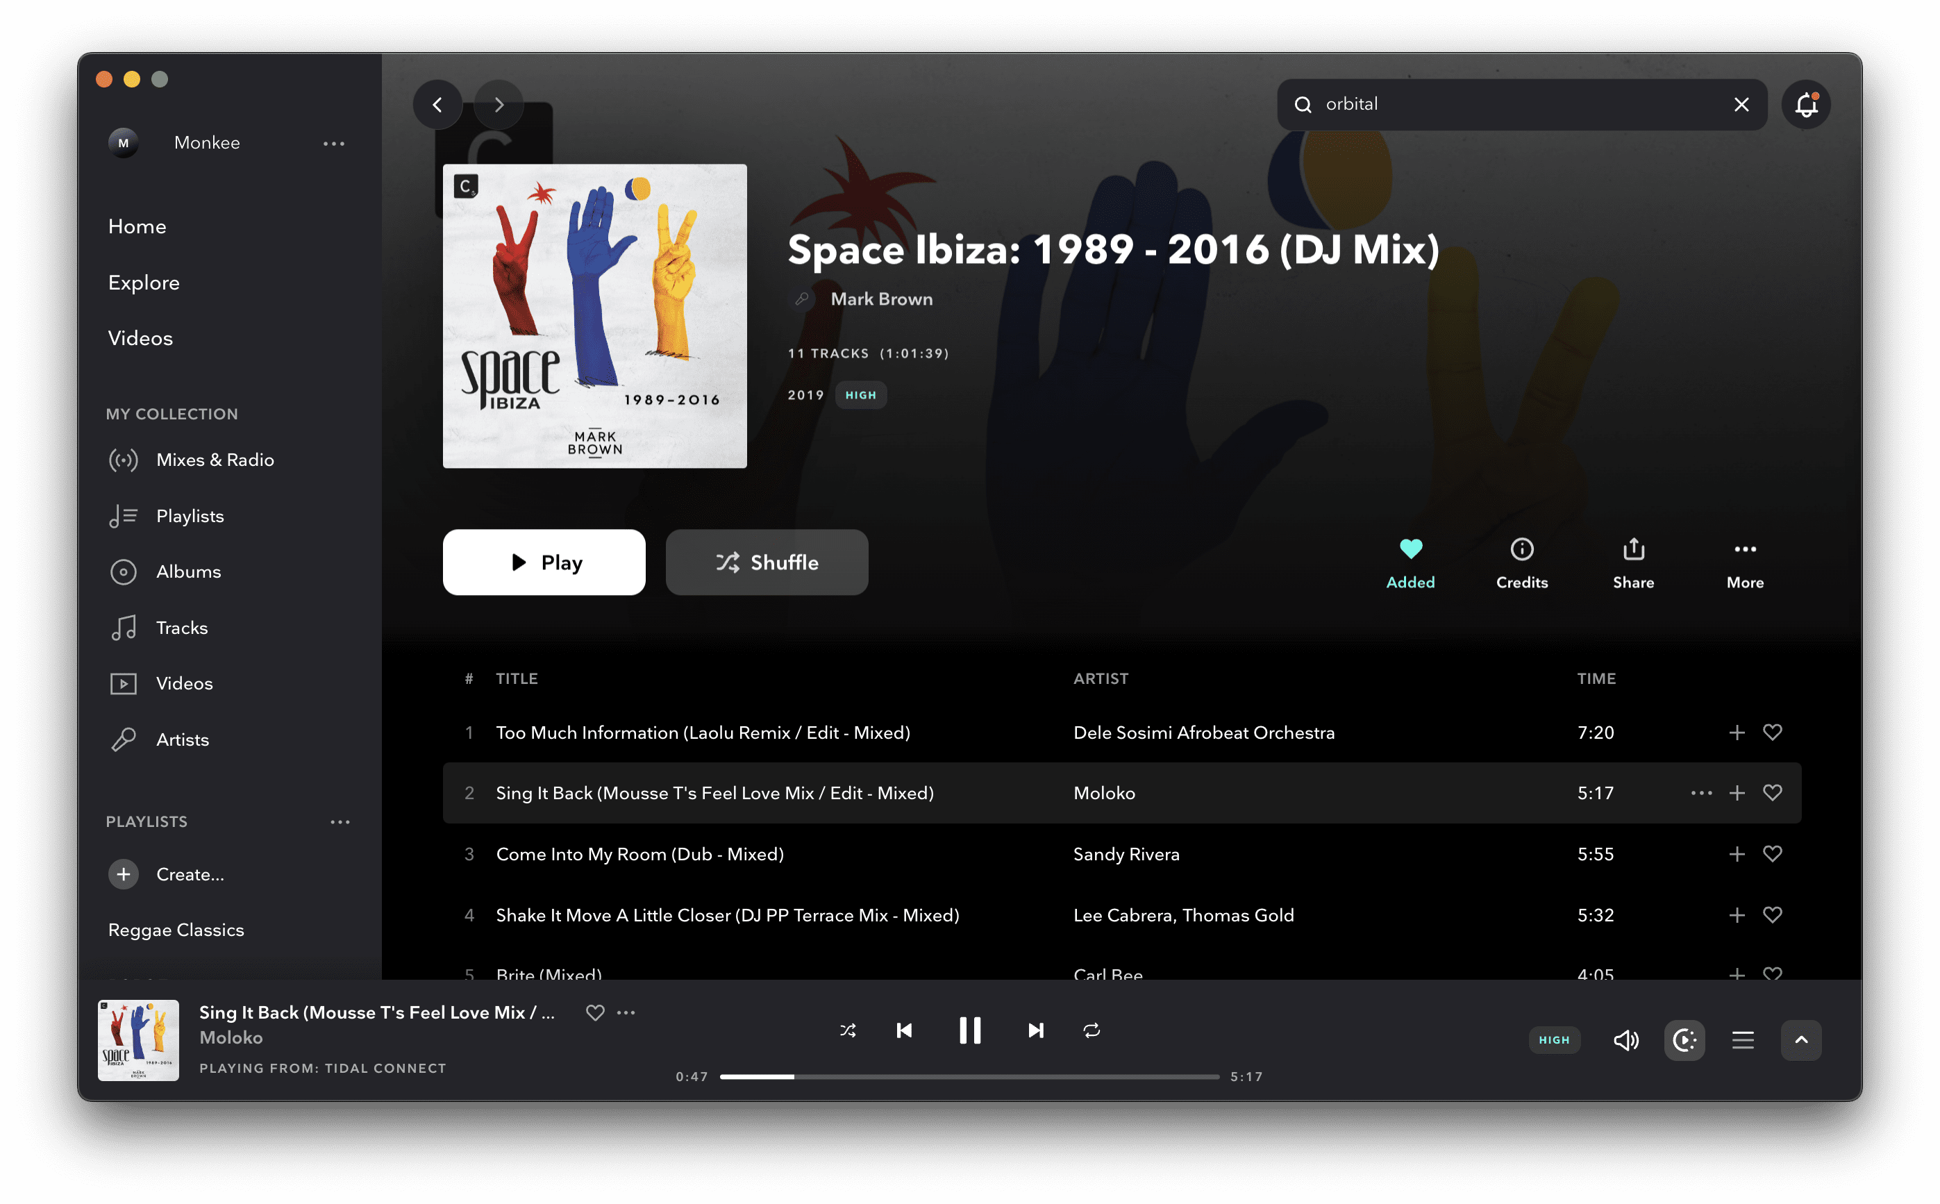Go to Explore in the sidebar
Image resolution: width=1940 pixels, height=1204 pixels.
tap(144, 283)
